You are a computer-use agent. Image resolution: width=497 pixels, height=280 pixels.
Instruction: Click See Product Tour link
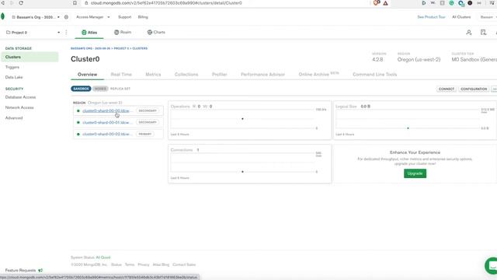[431, 17]
